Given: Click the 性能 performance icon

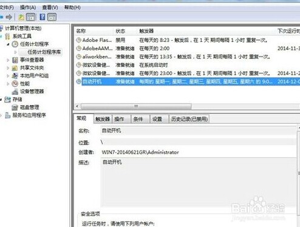Looking at the screenshot, I should (15, 84).
